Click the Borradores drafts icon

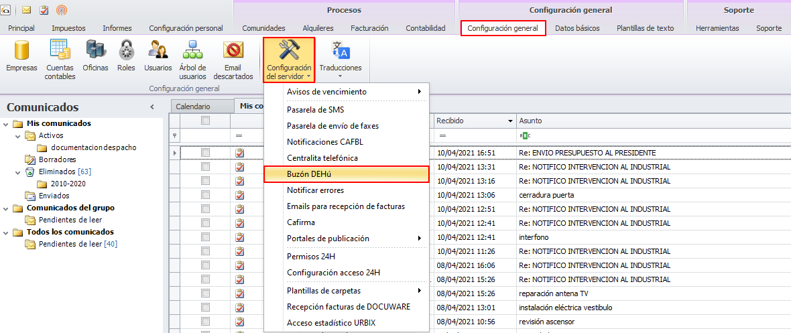(31, 159)
